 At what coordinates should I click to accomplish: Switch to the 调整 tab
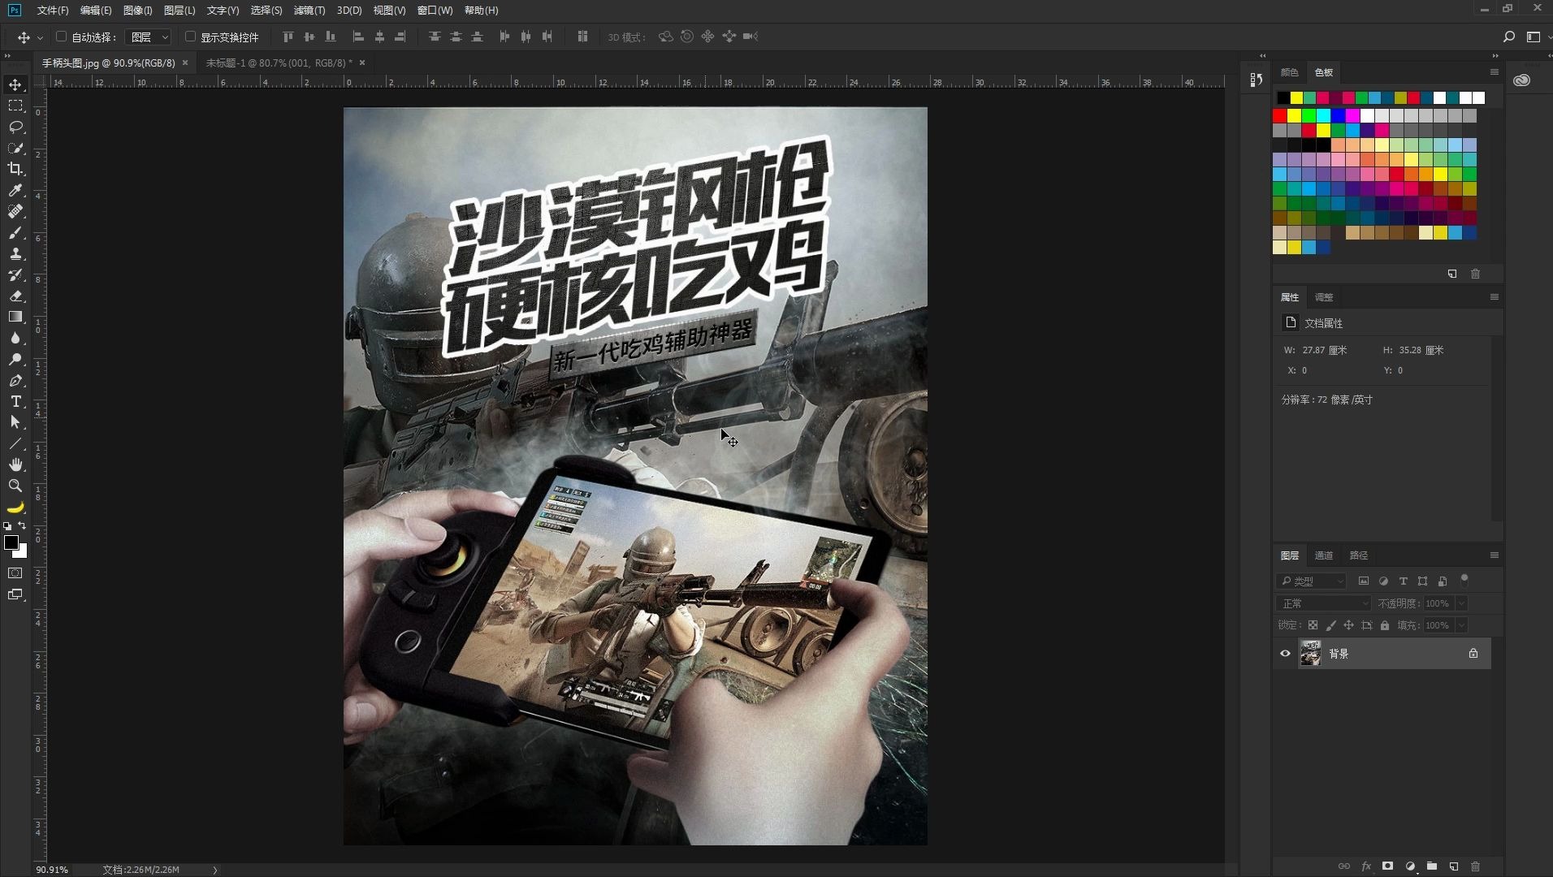point(1324,297)
